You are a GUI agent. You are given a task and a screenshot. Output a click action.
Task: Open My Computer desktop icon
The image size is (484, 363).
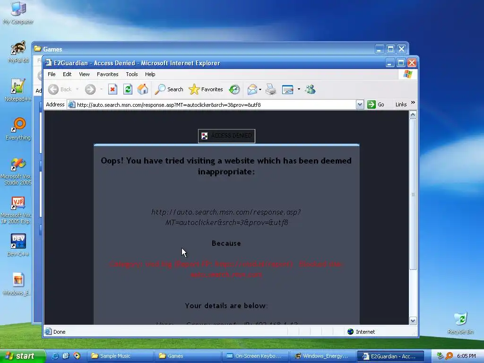point(18,13)
